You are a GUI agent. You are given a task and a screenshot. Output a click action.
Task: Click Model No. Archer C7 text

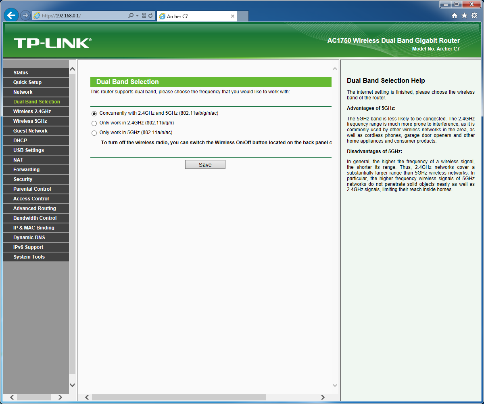pos(436,49)
